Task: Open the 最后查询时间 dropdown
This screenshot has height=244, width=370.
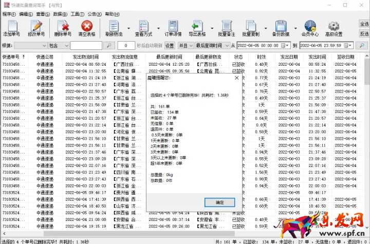Action: [226, 46]
